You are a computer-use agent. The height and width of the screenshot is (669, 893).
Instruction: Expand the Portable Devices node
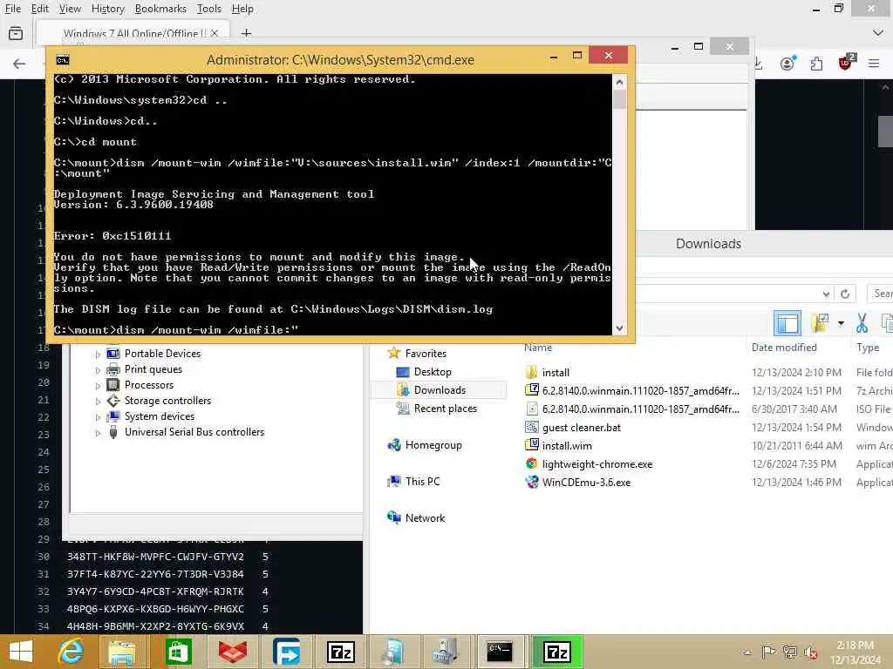pos(98,355)
